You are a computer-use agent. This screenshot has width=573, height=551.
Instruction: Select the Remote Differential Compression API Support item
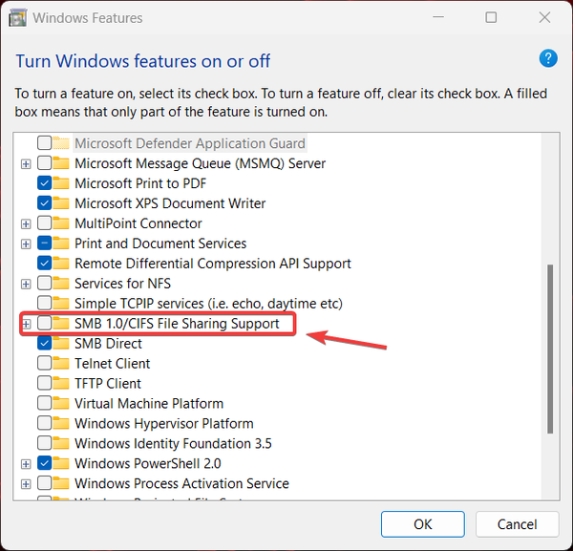pyautogui.click(x=212, y=264)
